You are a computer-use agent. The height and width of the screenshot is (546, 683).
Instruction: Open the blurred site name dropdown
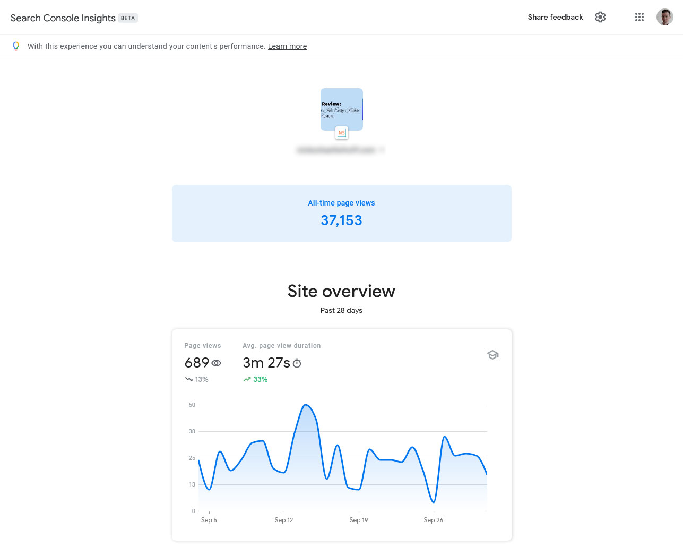click(x=341, y=150)
